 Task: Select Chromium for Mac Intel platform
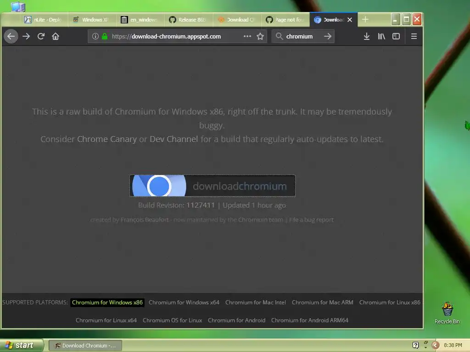256,302
